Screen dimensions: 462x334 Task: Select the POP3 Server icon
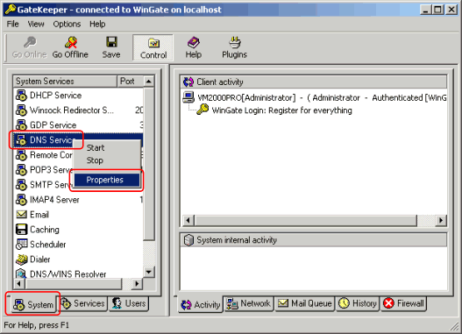coord(21,170)
